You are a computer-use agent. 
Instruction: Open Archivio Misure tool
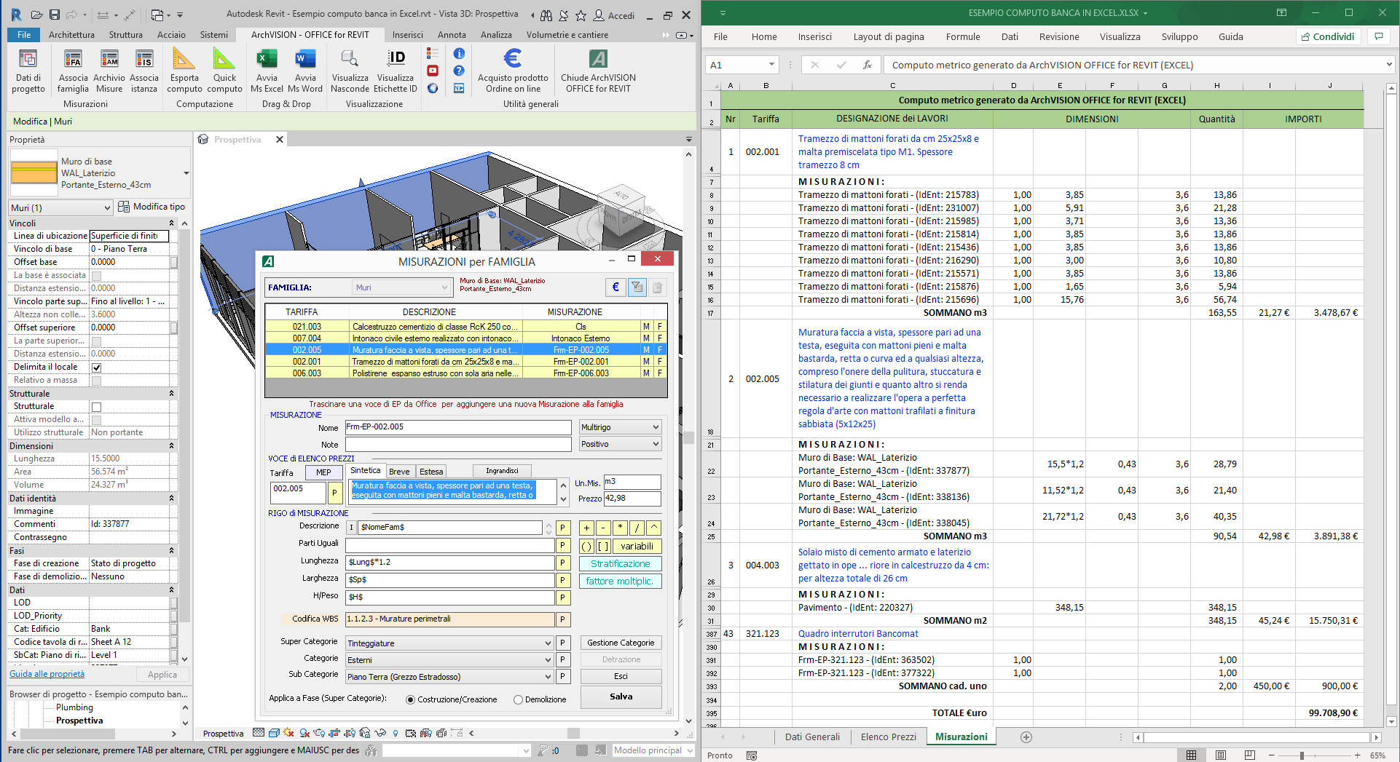(x=109, y=71)
